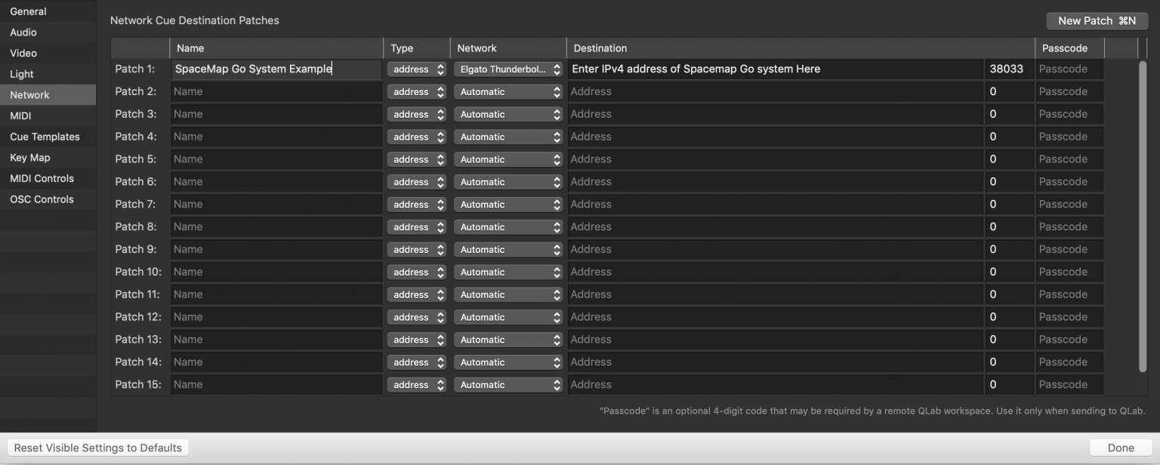Open Patch 6 Network dropdown

click(508, 182)
